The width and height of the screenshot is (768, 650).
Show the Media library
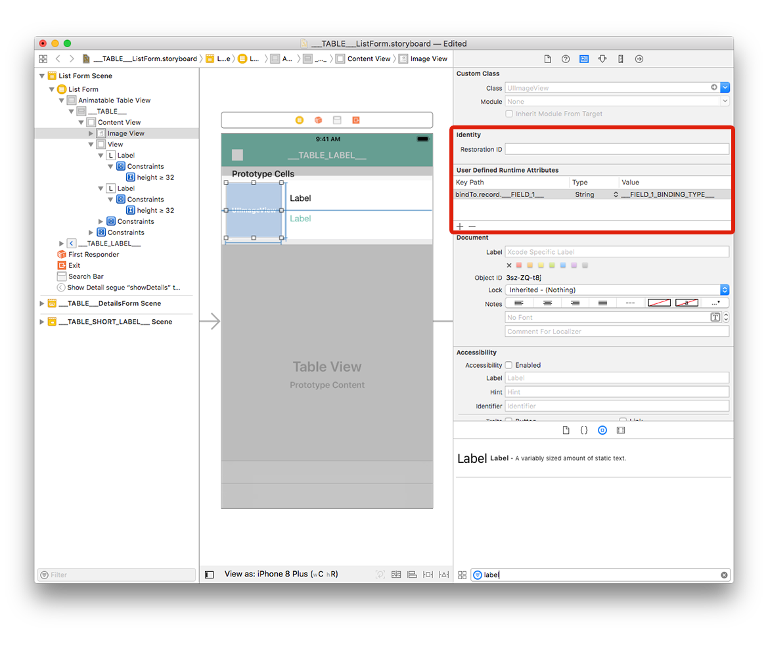click(x=621, y=430)
